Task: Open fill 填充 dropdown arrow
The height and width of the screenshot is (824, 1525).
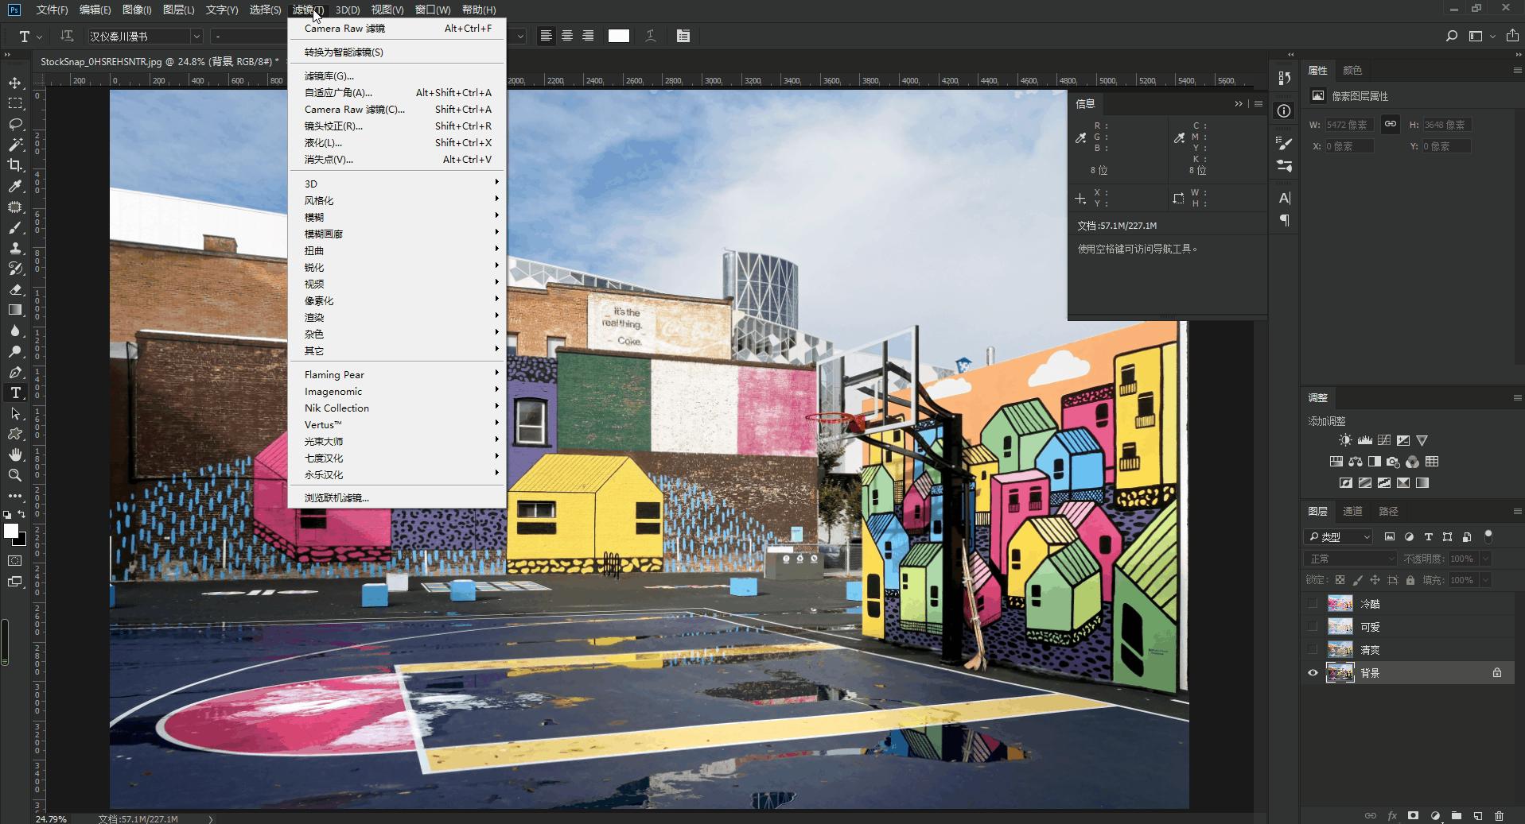Action: click(x=1484, y=580)
